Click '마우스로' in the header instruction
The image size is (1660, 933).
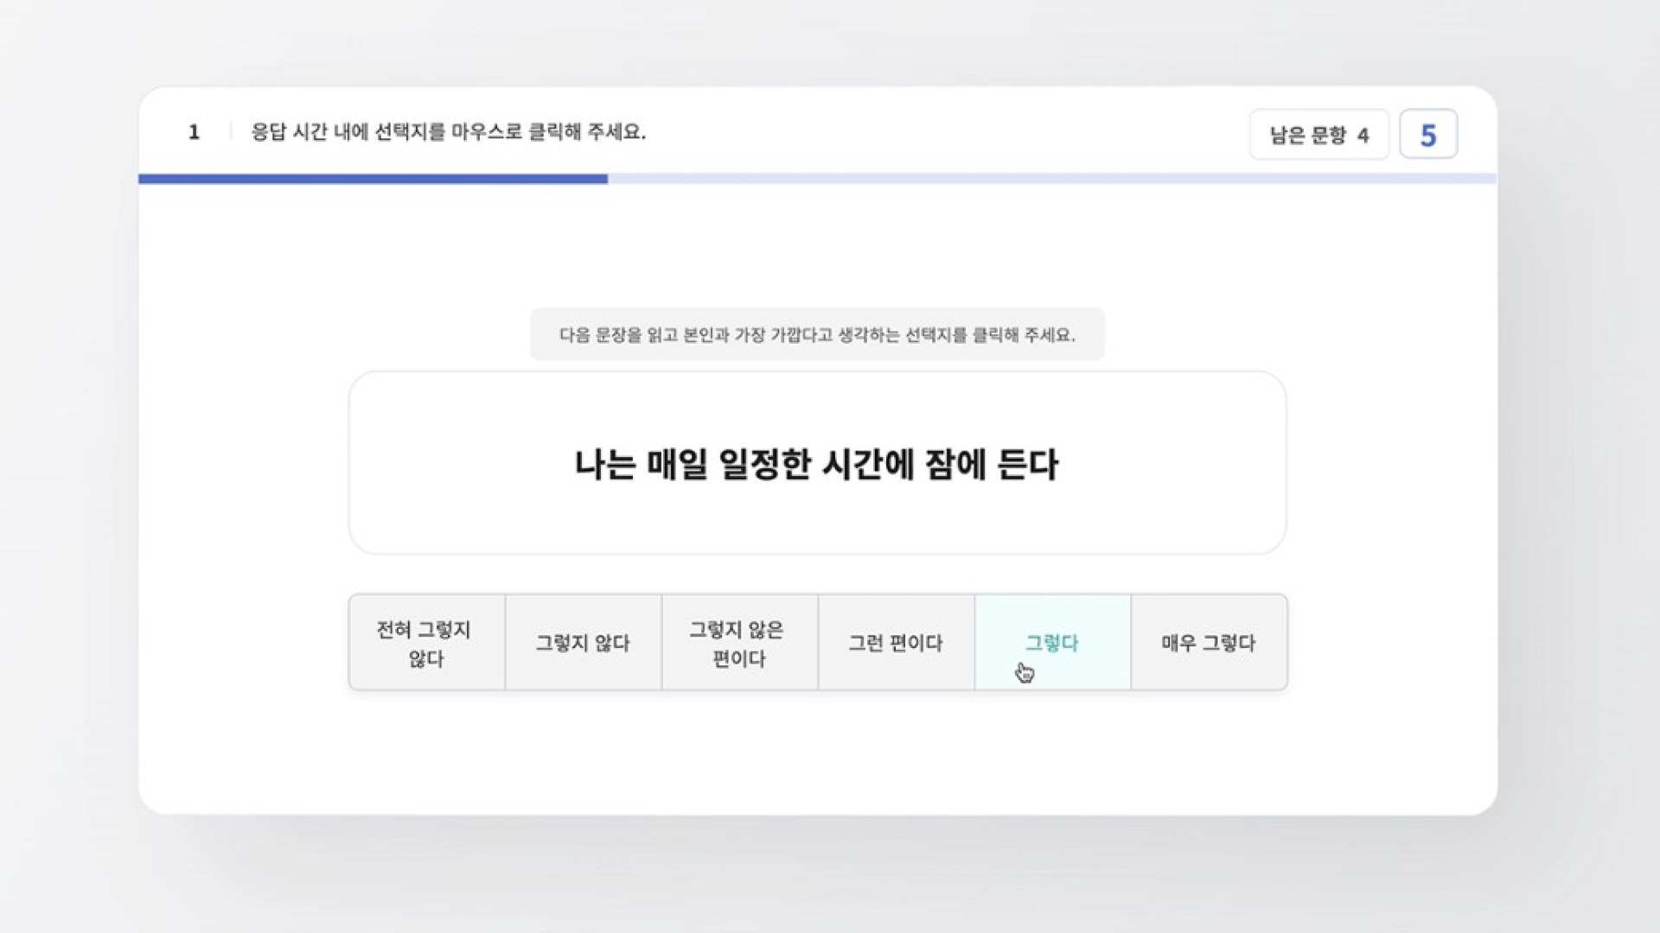[487, 132]
